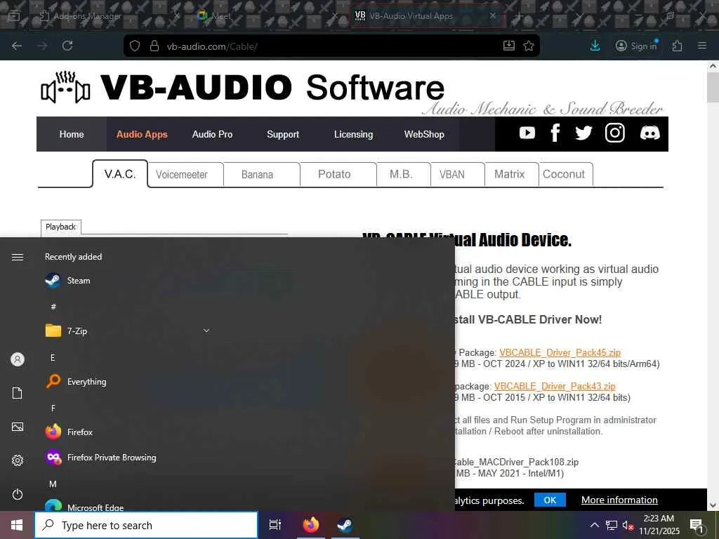Open the Documents icon in the Start sidebar

pyautogui.click(x=18, y=393)
